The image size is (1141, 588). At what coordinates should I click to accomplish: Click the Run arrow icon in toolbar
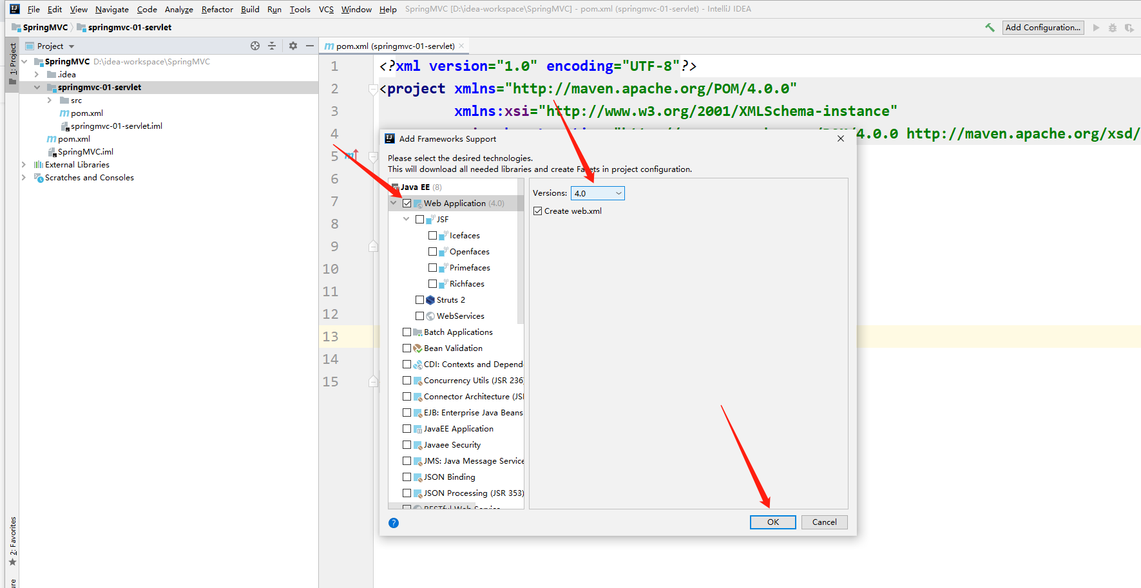pyautogui.click(x=1096, y=28)
